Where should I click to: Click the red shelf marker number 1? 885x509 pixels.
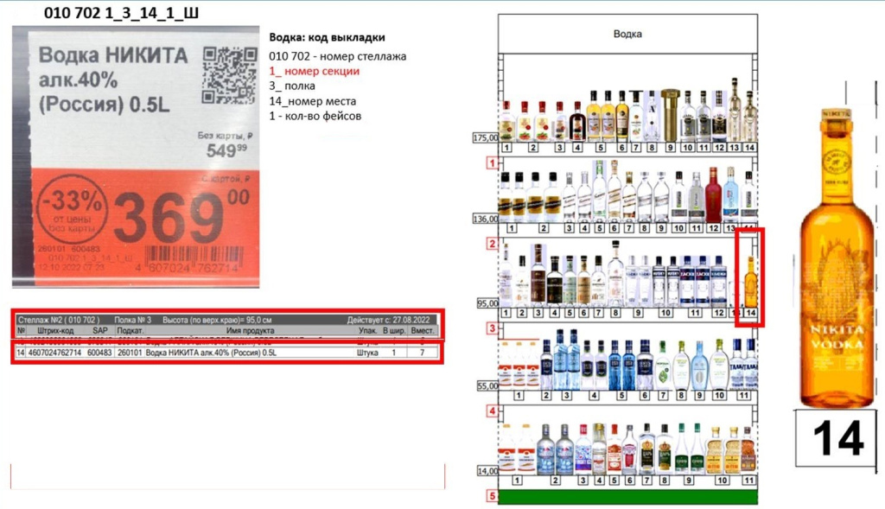click(491, 163)
